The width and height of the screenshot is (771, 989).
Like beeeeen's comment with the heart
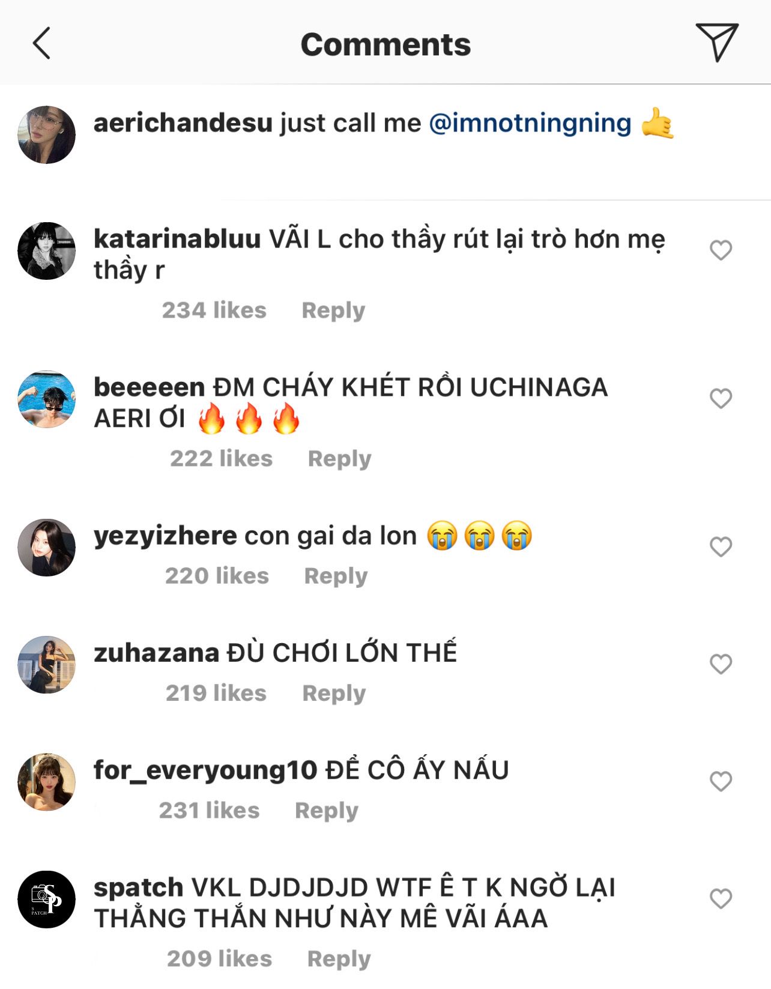pos(721,398)
